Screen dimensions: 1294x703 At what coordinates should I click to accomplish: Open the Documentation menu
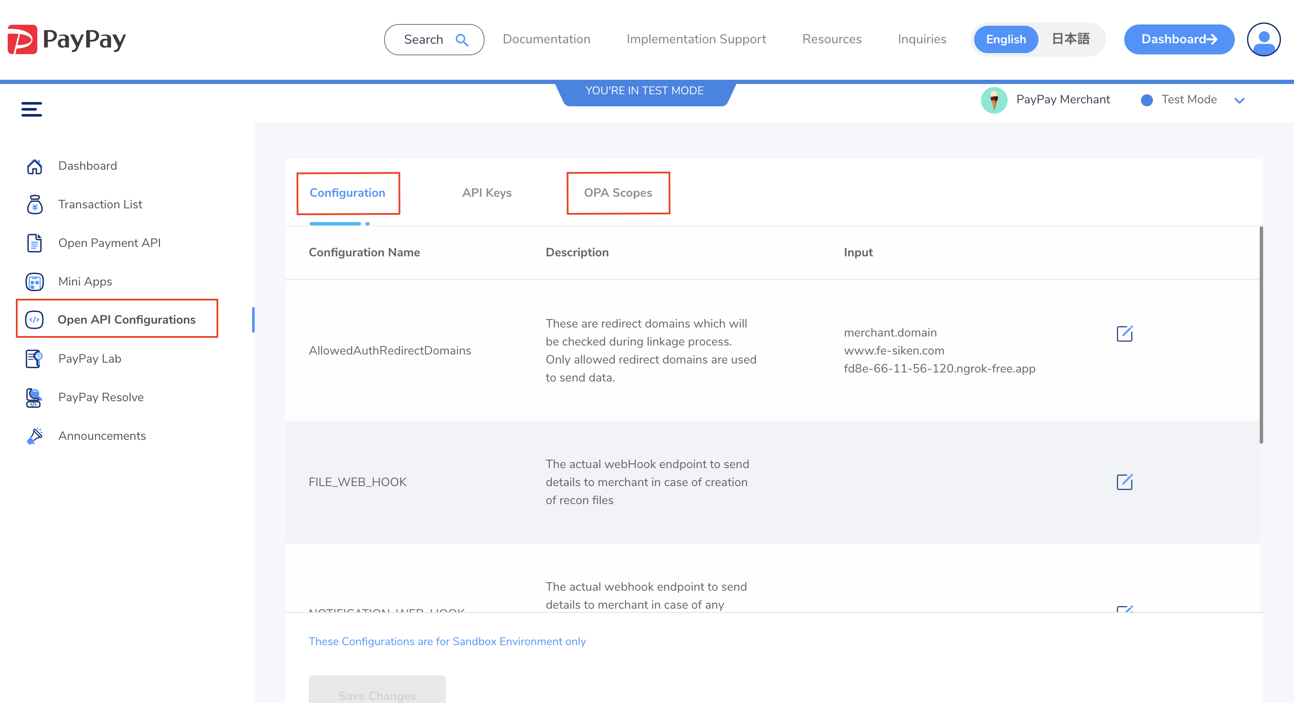[547, 39]
